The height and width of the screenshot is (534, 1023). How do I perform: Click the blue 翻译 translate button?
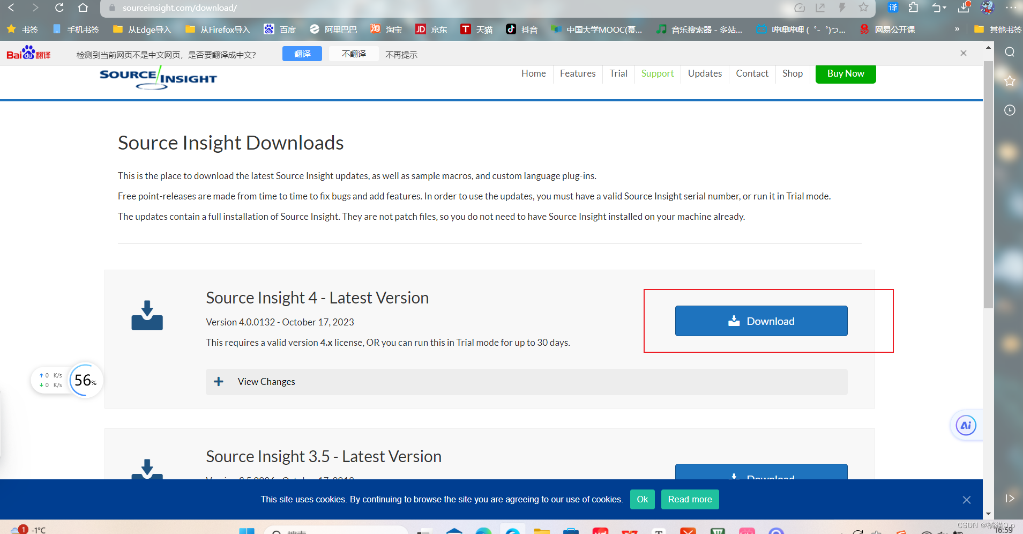pos(302,54)
